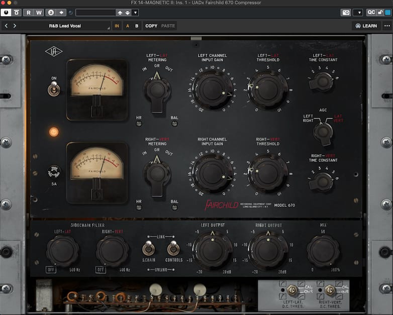Adjust the Right Output knob
Viewport: 393px width, 315px height.
click(268, 251)
